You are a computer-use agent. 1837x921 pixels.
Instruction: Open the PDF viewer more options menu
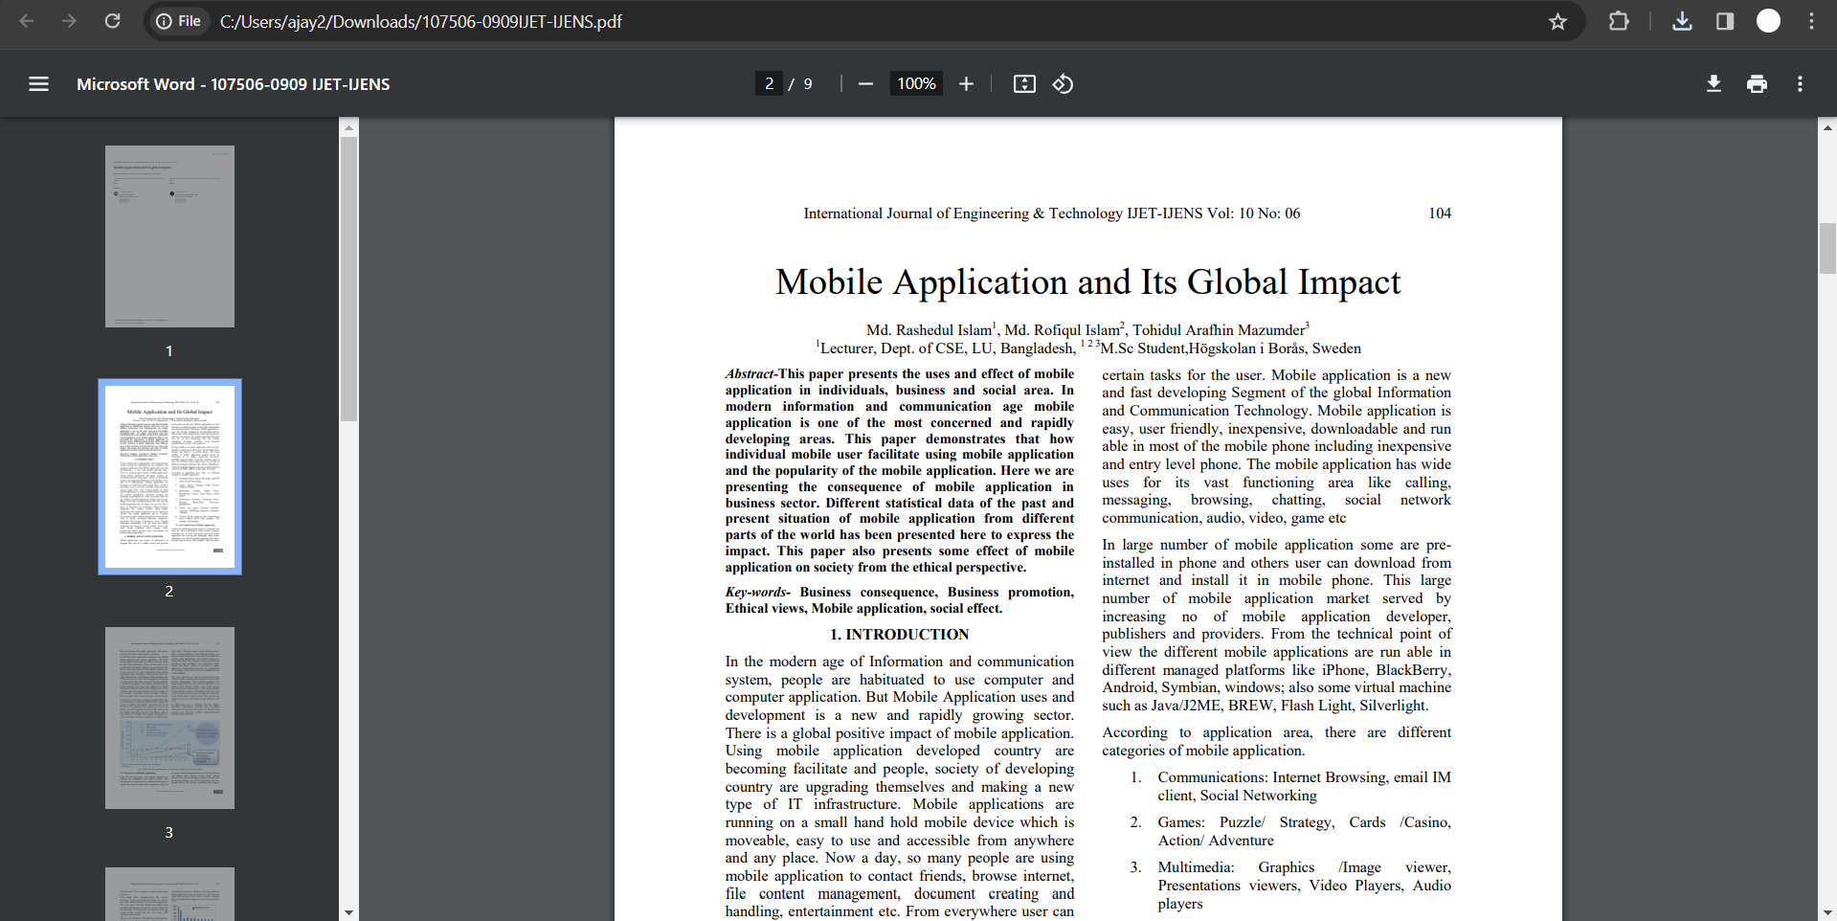pos(1799,83)
